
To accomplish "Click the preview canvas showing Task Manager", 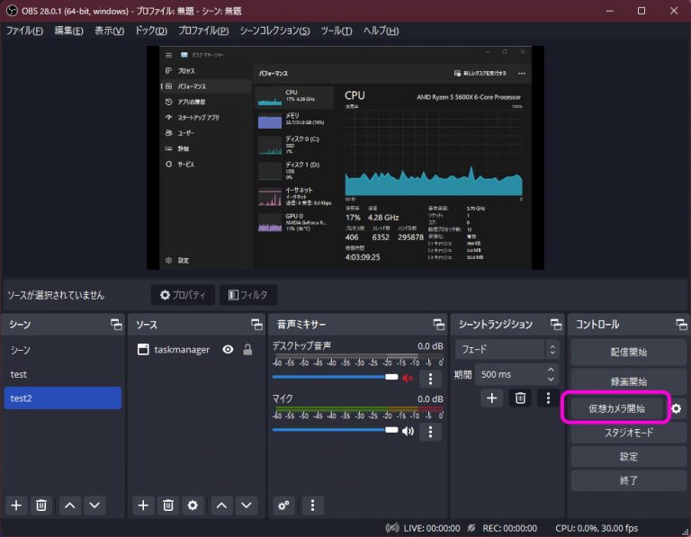I will pyautogui.click(x=345, y=157).
